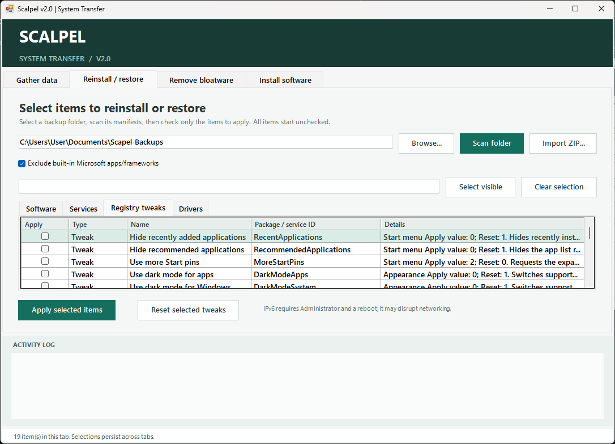Click the backup folder path field
The image size is (615, 444).
tap(205, 142)
